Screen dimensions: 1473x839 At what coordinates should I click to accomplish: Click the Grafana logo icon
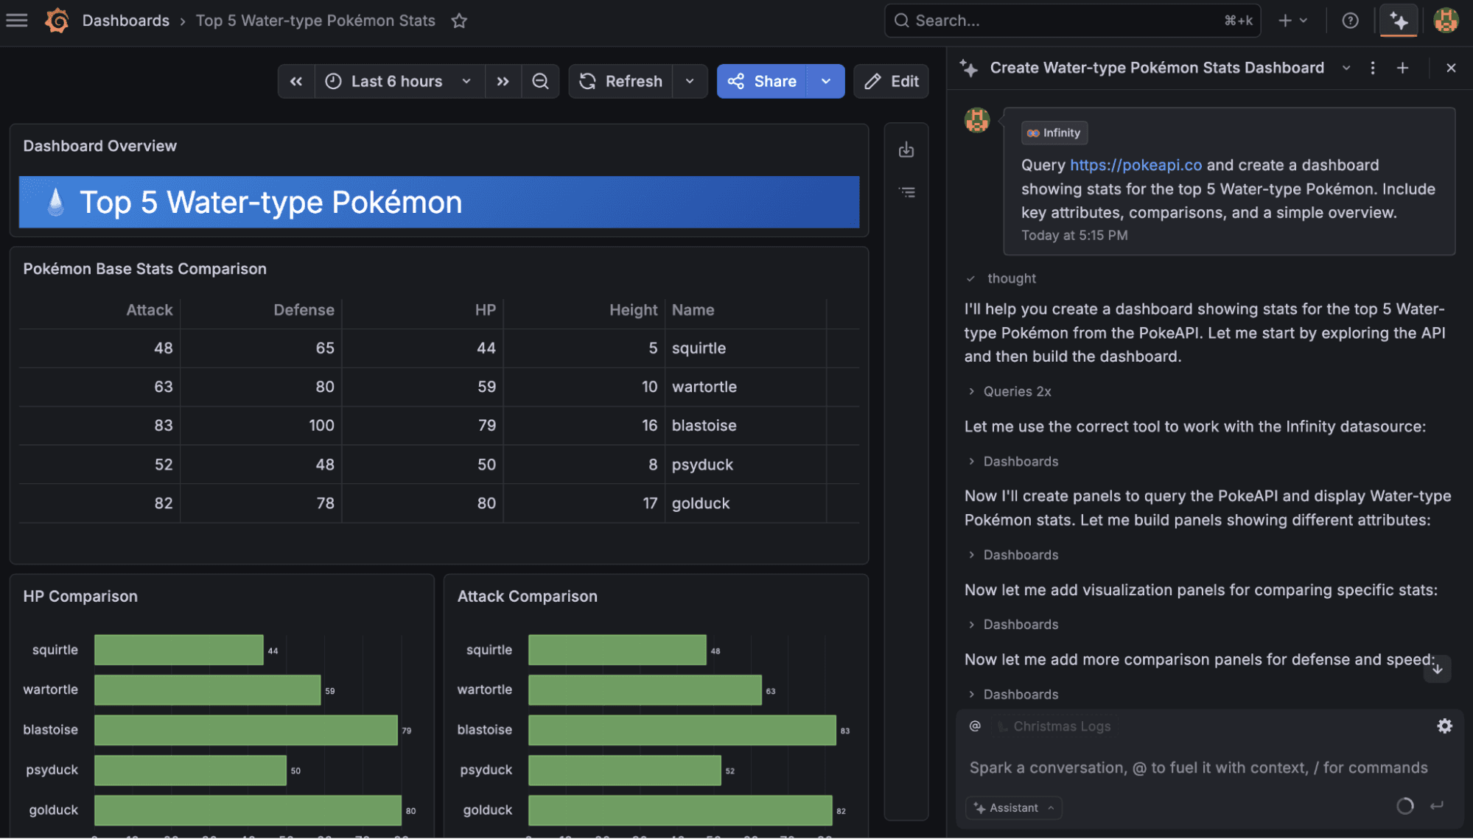tap(56, 20)
